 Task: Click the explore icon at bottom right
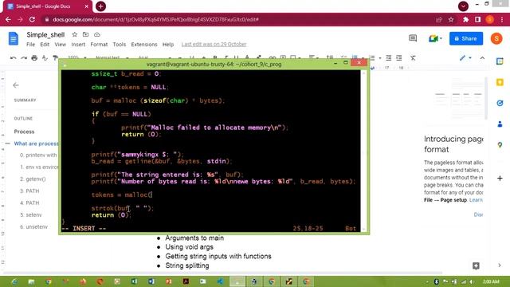(x=476, y=265)
